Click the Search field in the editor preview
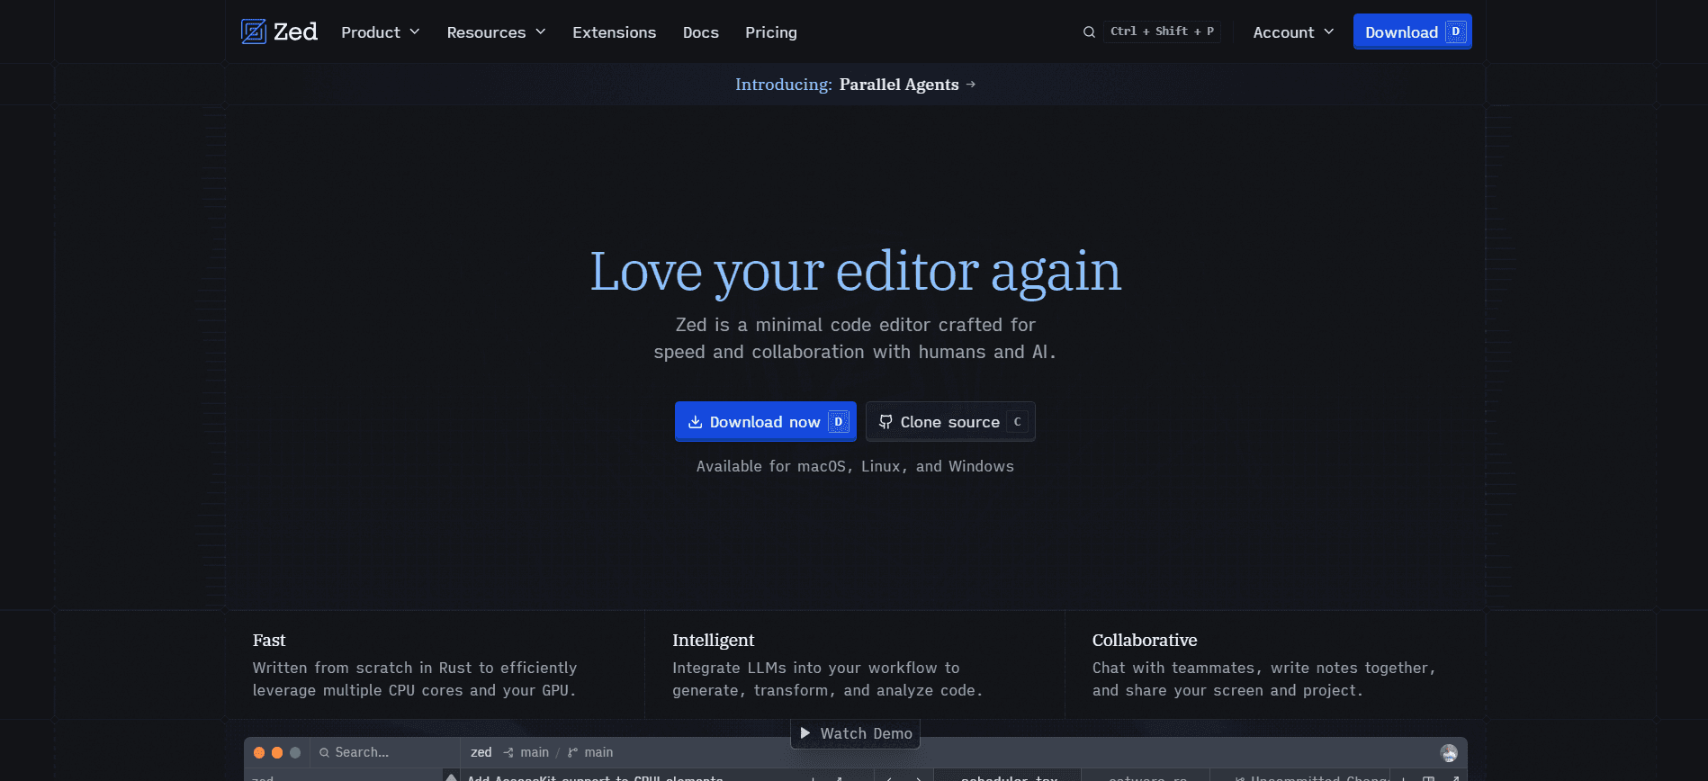The height and width of the screenshot is (781, 1708). point(385,752)
